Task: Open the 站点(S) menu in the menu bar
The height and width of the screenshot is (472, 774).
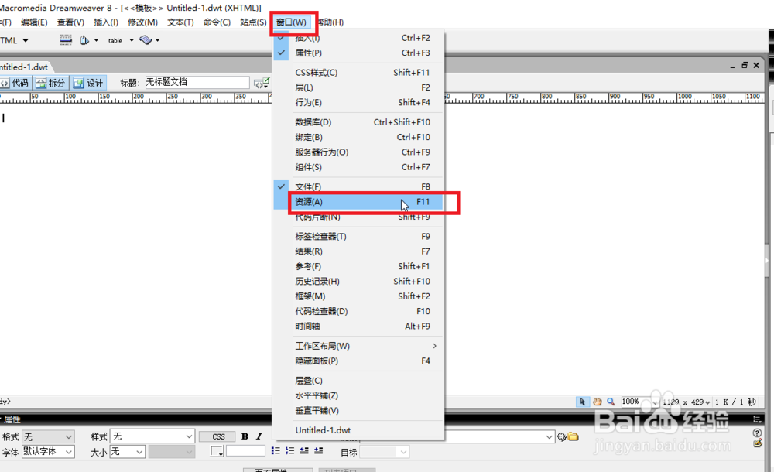Action: pyautogui.click(x=253, y=22)
